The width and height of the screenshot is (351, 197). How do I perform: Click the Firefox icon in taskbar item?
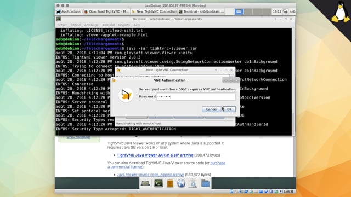click(x=86, y=11)
